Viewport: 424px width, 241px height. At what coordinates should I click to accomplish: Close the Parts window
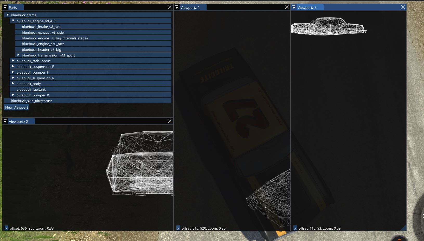tap(170, 7)
